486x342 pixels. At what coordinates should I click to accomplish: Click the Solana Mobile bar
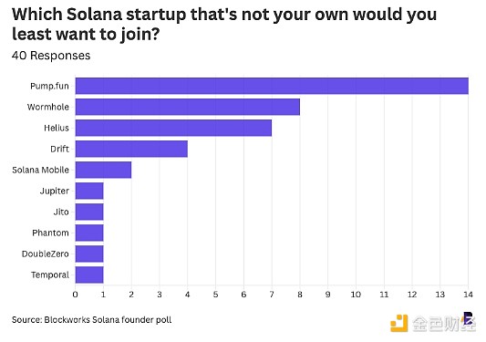coord(103,170)
